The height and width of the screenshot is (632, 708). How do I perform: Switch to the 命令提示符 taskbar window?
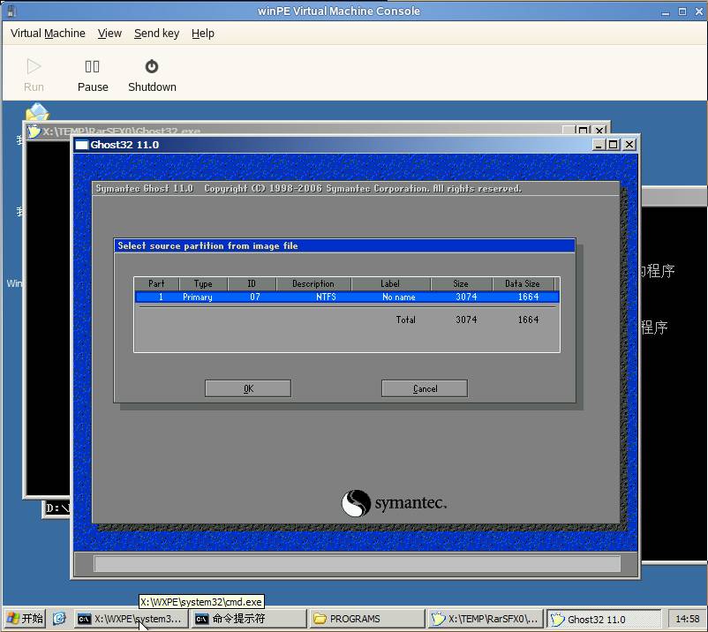pos(248,619)
